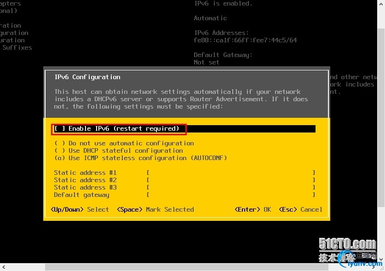Click the right scroll arrow at bottom
The height and width of the screenshot is (271, 385).
pyautogui.click(x=374, y=267)
